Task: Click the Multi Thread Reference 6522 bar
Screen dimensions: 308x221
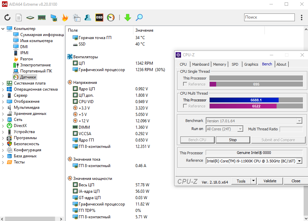Action: (x=256, y=106)
